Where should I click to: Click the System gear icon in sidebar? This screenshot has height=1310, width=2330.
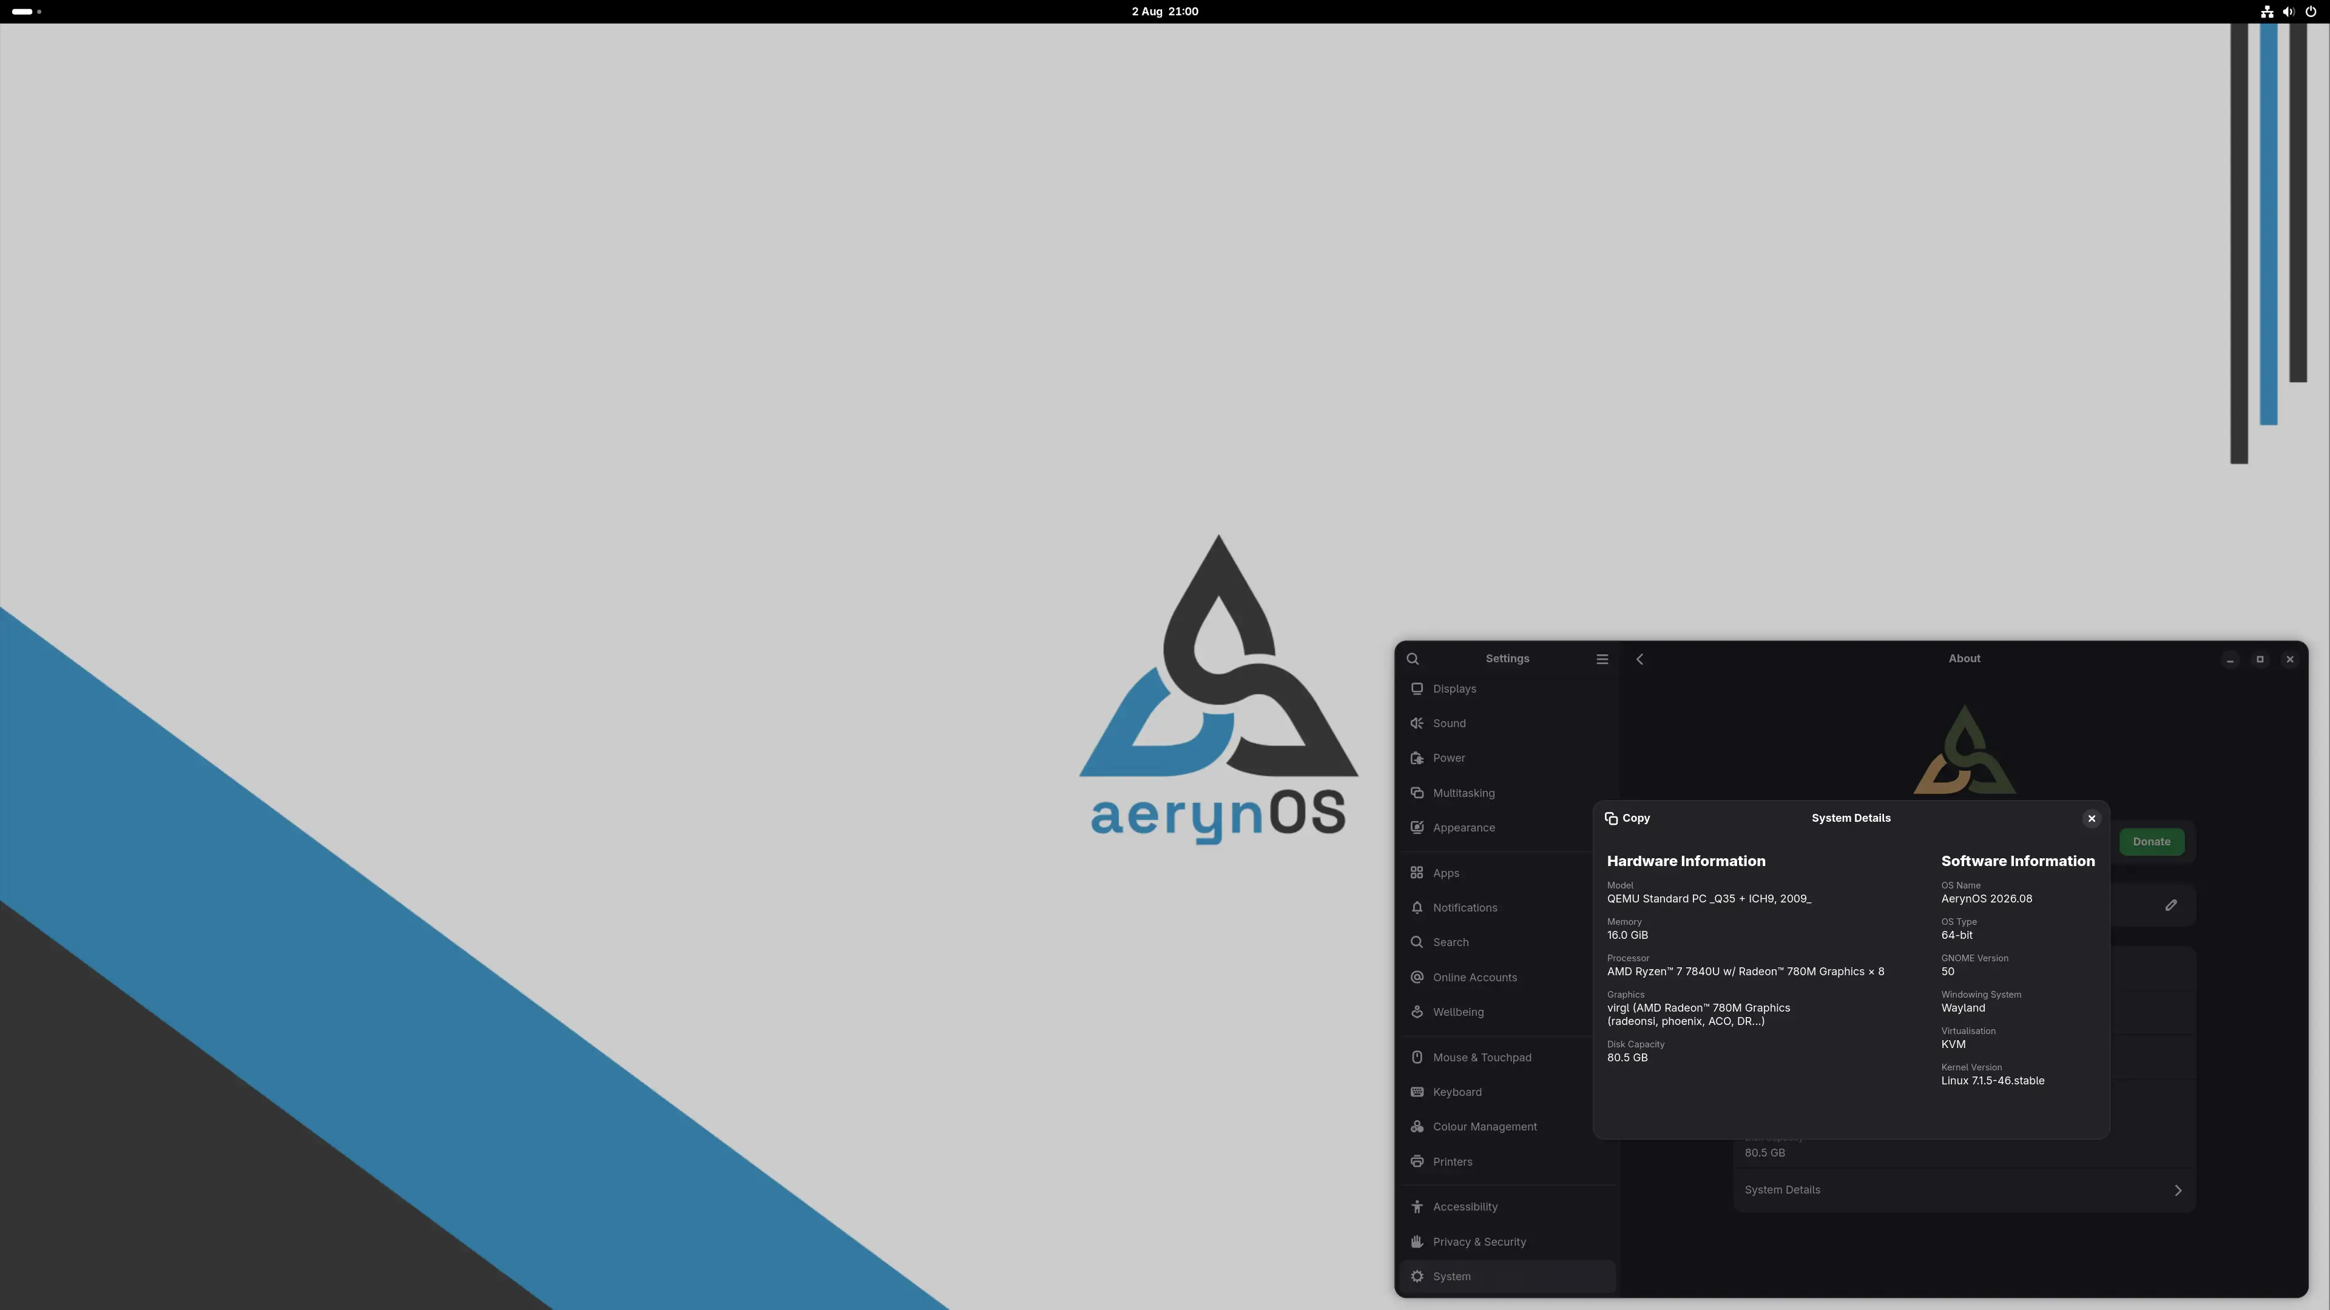[x=1417, y=1277]
